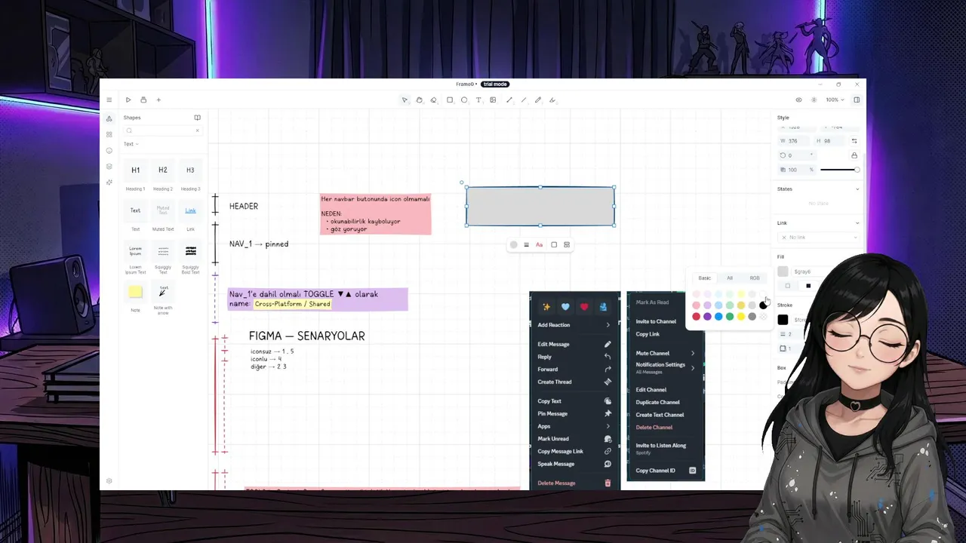This screenshot has width=966, height=543.
Task: Select the highlighter tool
Action: 552,100
